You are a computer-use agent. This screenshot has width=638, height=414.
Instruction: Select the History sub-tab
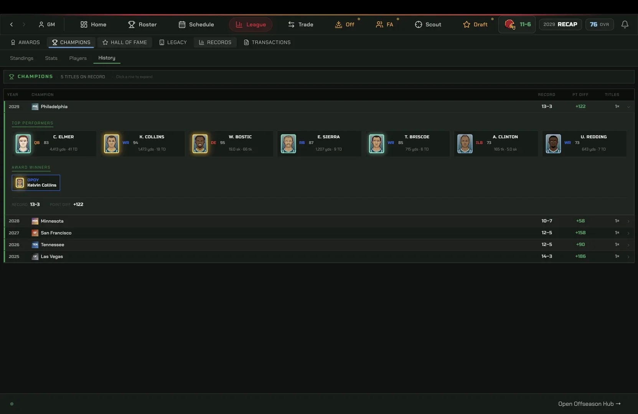click(107, 58)
